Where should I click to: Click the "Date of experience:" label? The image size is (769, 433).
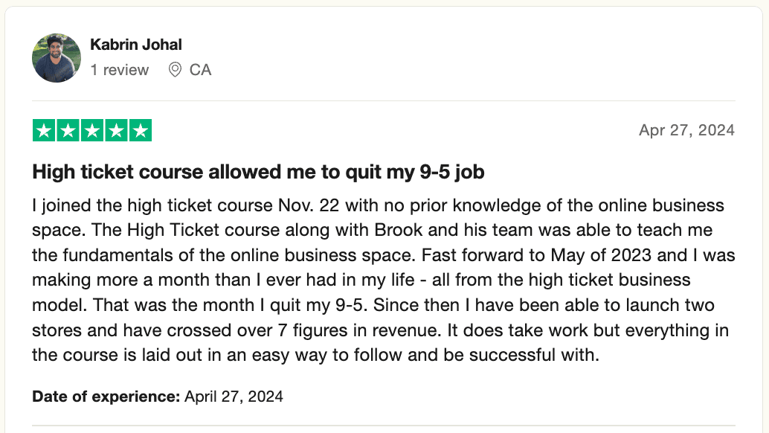[106, 397]
